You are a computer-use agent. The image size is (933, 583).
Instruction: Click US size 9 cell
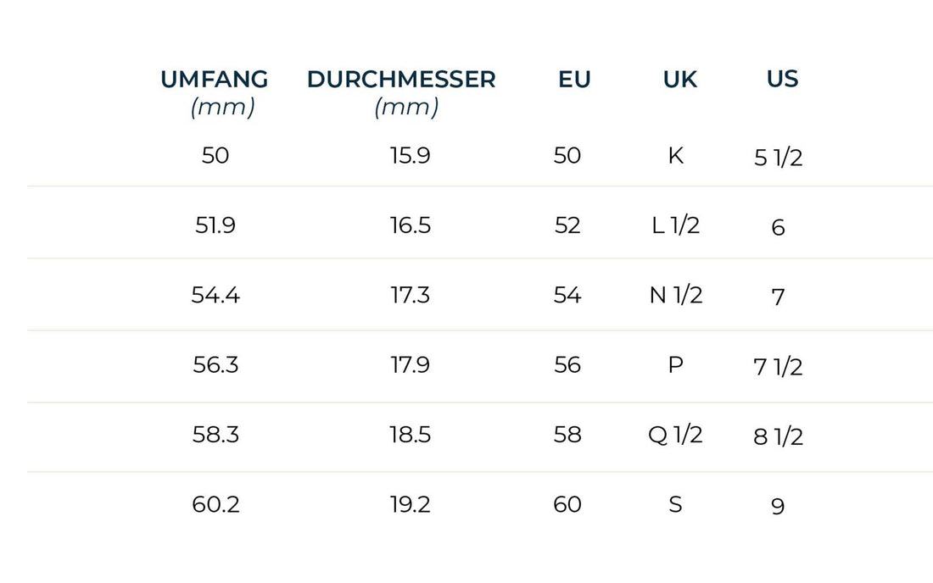click(x=778, y=507)
